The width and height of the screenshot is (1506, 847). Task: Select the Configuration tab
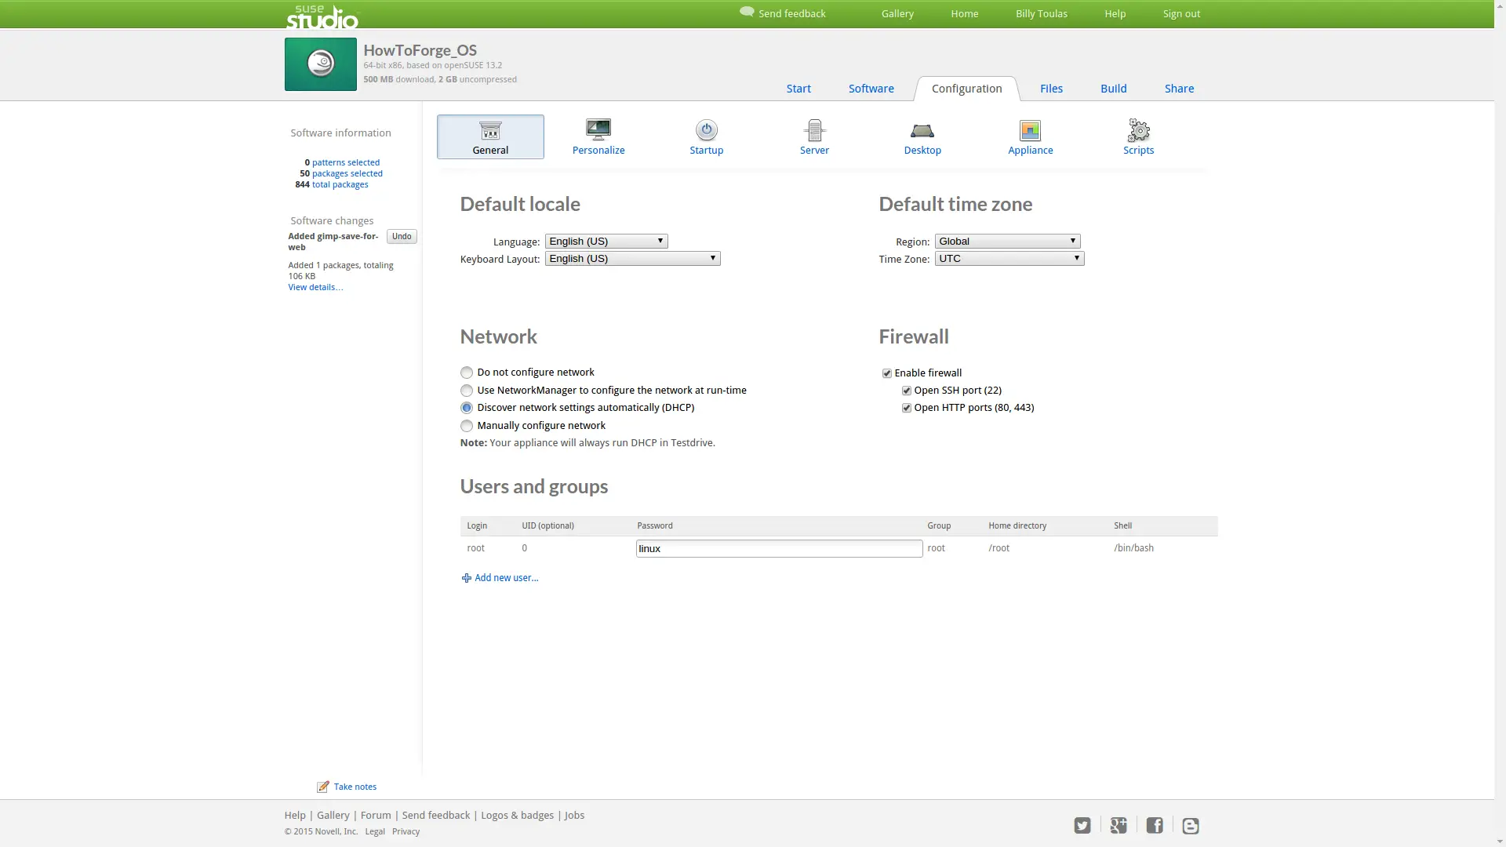click(x=967, y=89)
